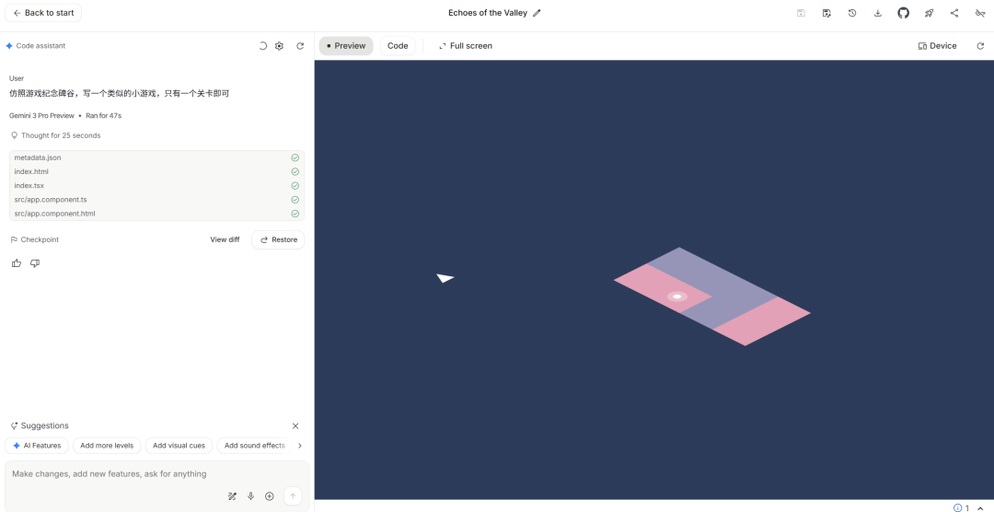
Task: Open the Device selector
Action: tap(938, 46)
